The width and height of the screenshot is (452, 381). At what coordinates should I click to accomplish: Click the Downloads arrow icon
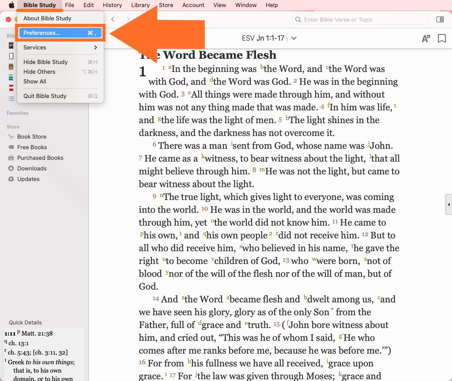(11, 169)
